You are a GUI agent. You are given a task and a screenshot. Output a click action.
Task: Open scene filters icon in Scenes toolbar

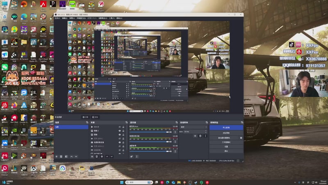click(66, 157)
